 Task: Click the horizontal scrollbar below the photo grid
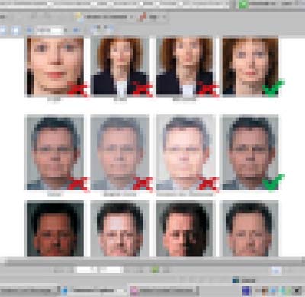[x=152, y=261]
